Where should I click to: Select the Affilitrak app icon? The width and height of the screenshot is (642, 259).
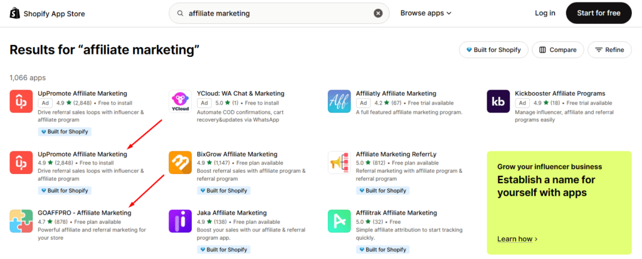[339, 221]
